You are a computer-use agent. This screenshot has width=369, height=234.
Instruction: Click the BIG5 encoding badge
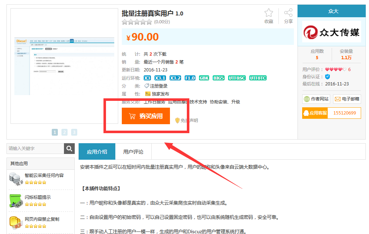pos(218,78)
